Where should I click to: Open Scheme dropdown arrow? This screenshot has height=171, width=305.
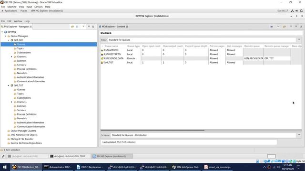(299, 135)
